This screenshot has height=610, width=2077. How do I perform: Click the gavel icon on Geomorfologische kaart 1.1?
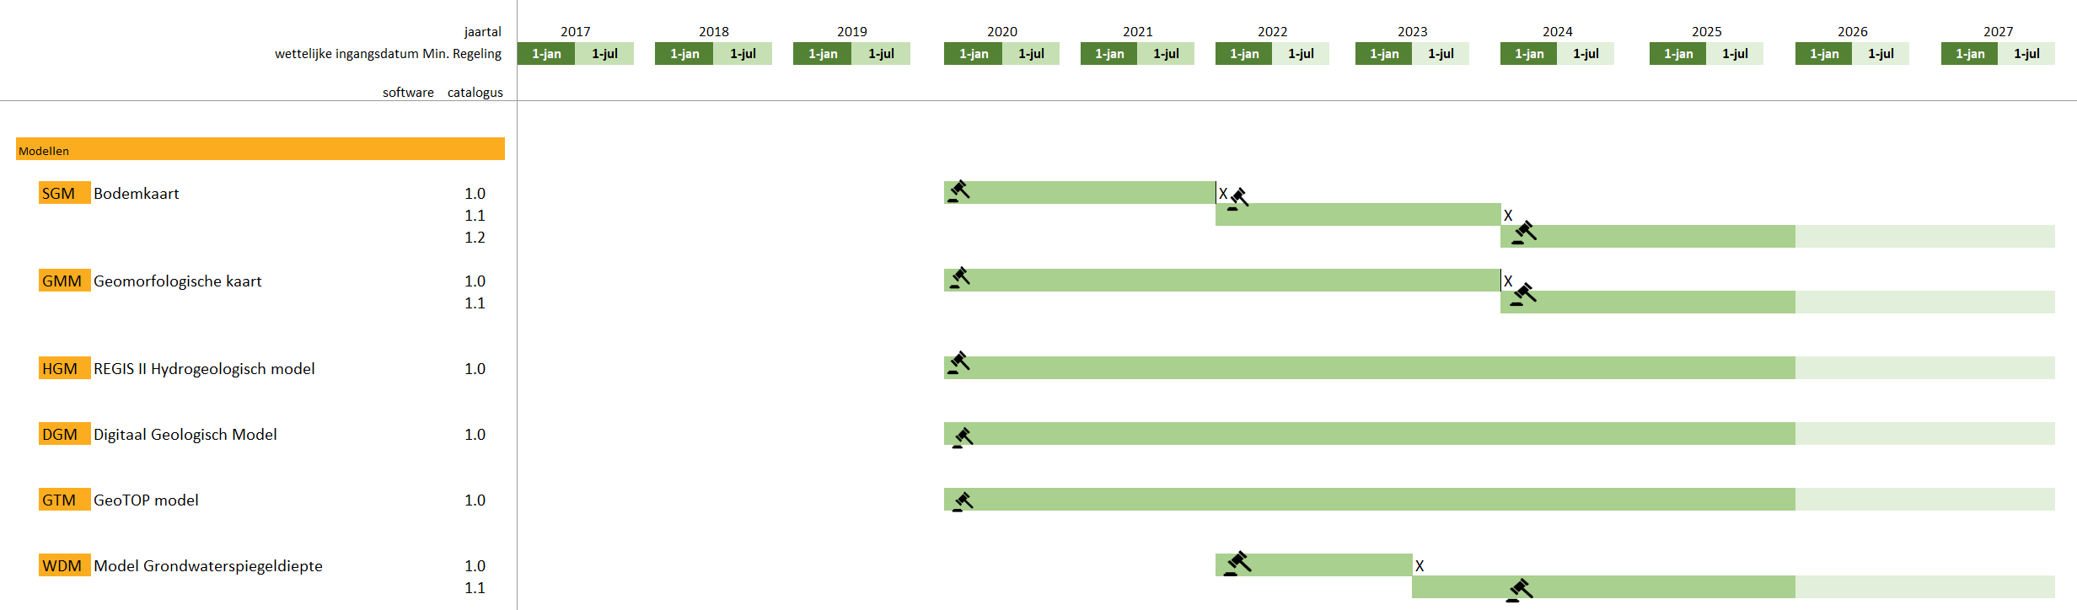point(1523,294)
